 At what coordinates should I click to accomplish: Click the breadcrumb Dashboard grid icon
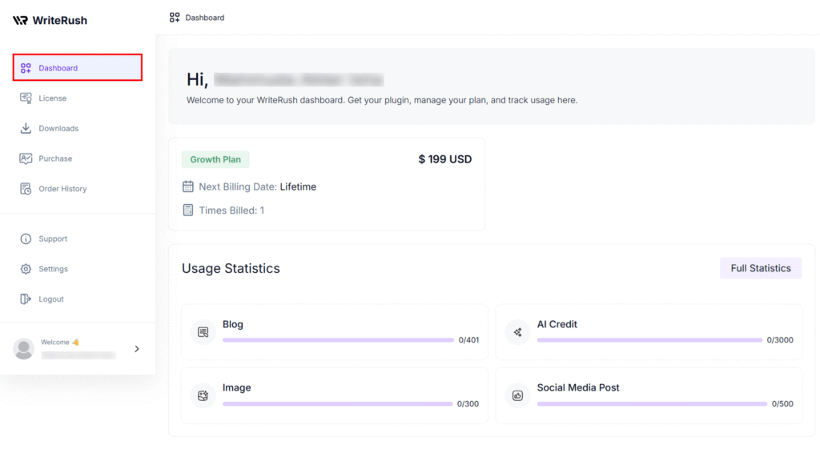click(x=175, y=18)
